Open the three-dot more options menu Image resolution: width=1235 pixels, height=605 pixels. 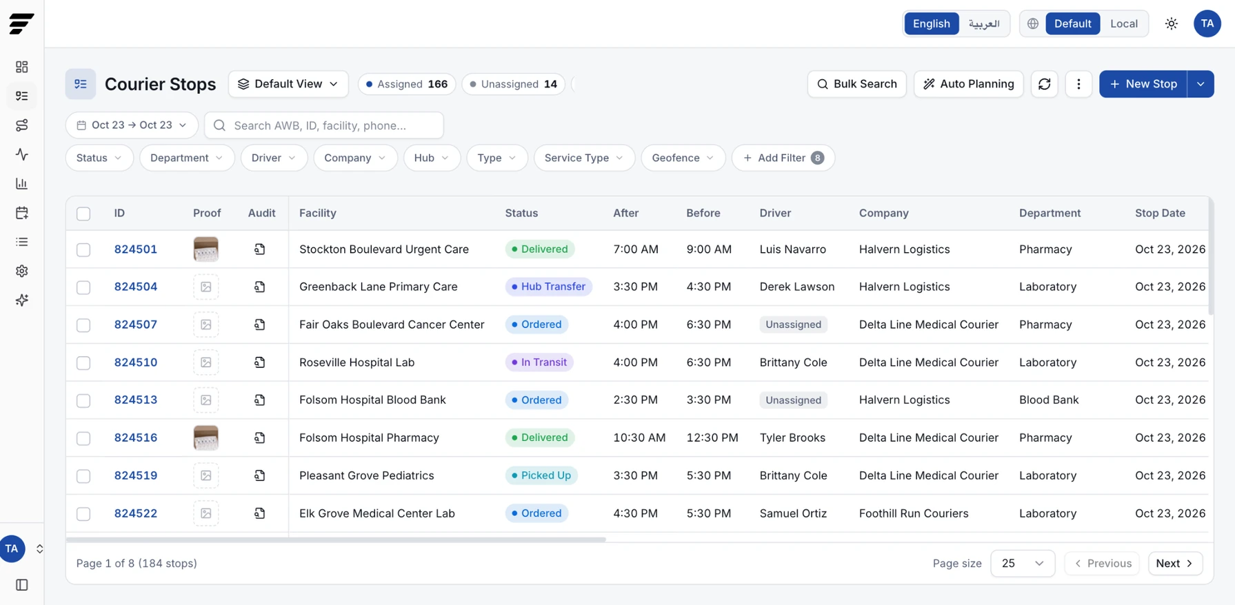pos(1078,84)
